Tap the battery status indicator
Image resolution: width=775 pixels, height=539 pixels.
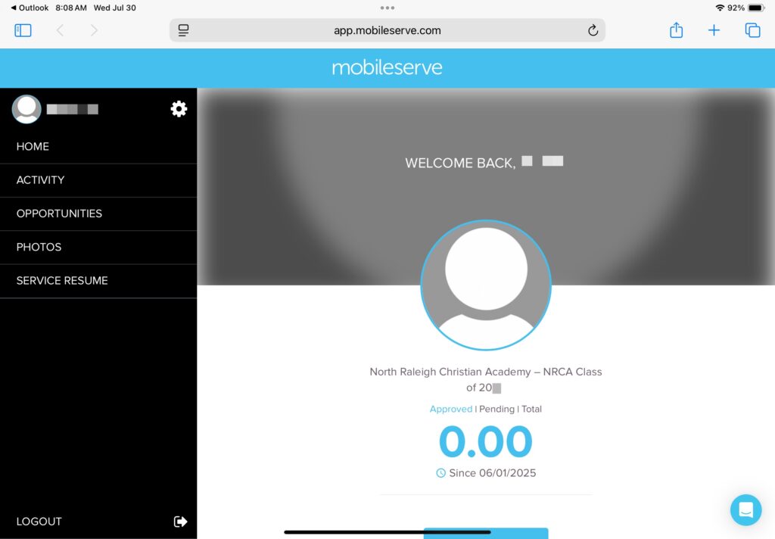756,8
